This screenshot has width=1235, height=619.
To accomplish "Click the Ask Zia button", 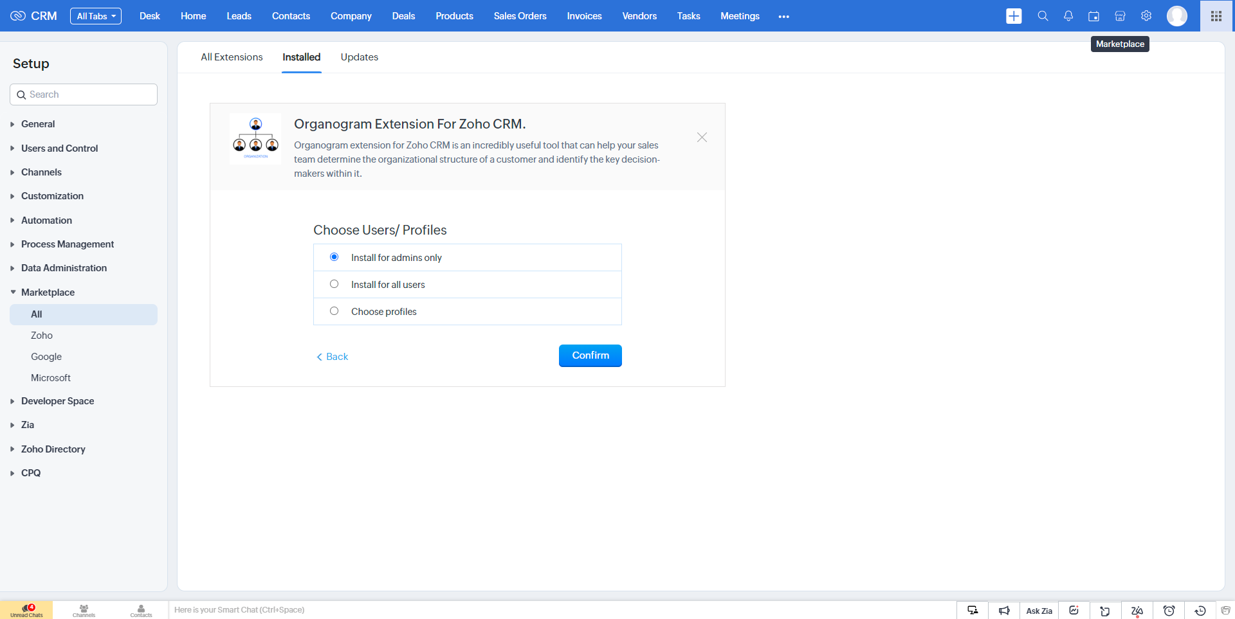I will (1039, 611).
